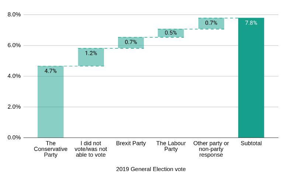This screenshot has height=181, width=288.
Task: Click the 'Brexit Party' axis label
Action: [x=131, y=143]
